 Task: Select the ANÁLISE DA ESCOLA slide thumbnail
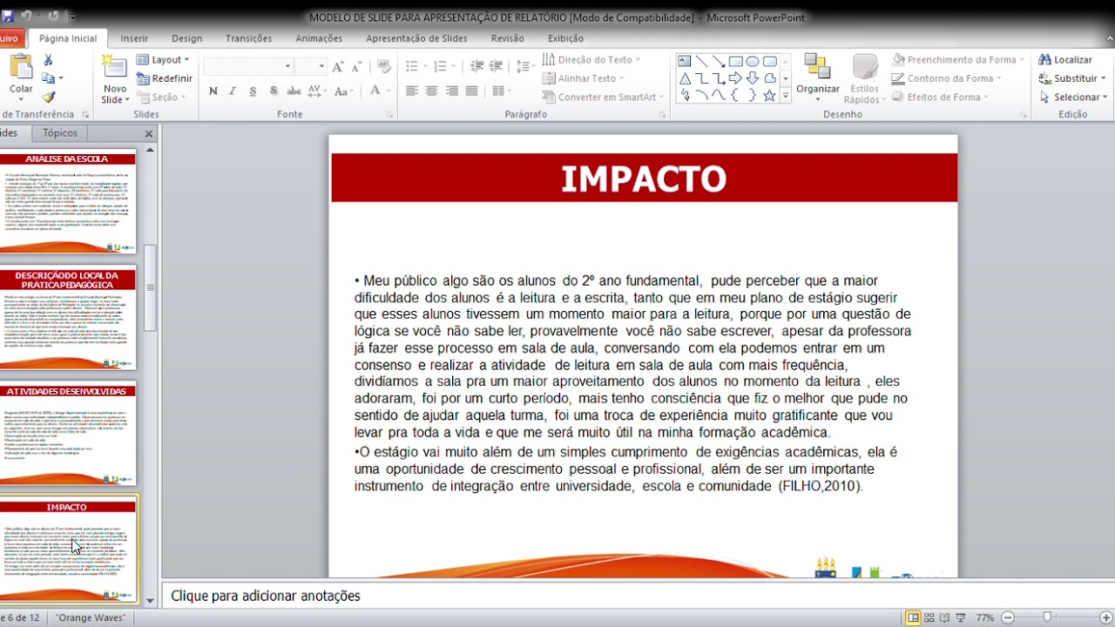[67, 203]
